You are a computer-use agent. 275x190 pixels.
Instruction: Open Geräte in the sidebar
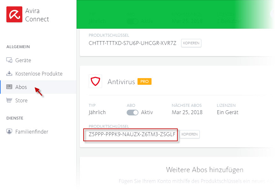pos(38,60)
